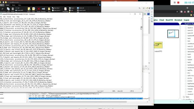The width and height of the screenshot is (194, 109).
Task: Click the Download link in the web page
Action: pyautogui.click(x=178, y=20)
